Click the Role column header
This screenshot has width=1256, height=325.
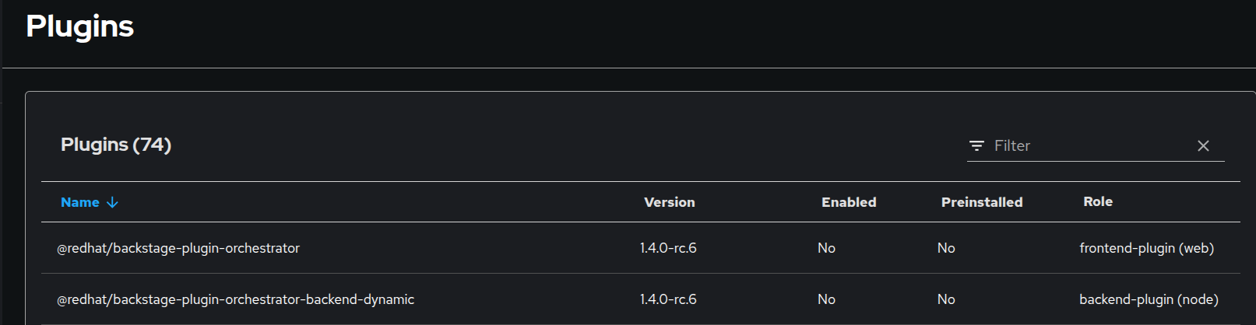point(1097,201)
